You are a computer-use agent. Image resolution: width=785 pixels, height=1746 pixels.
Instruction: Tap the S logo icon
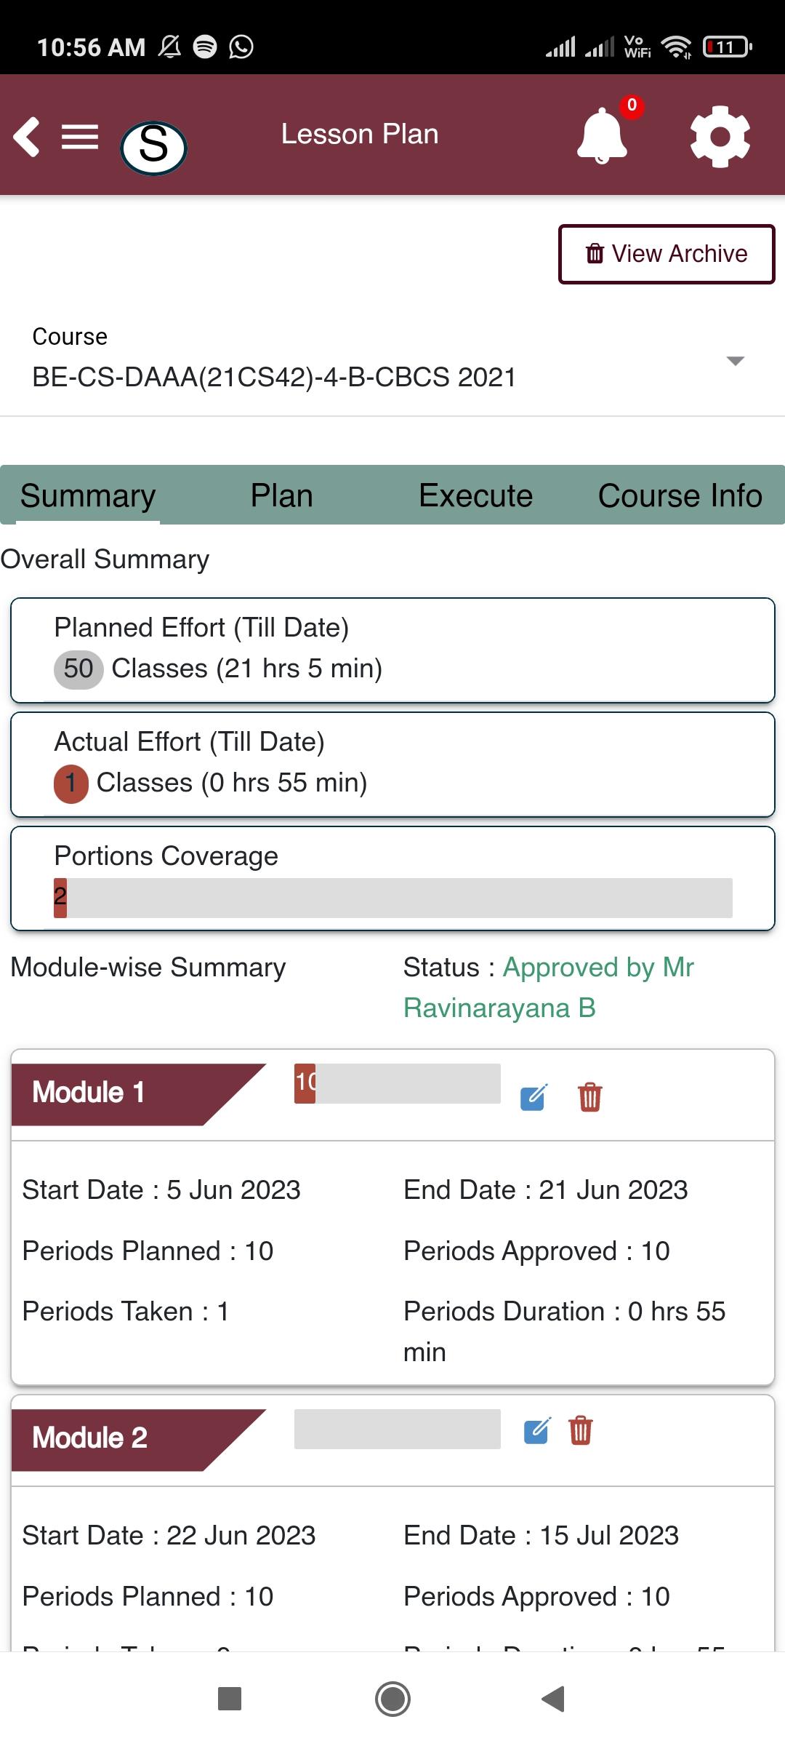click(x=153, y=147)
